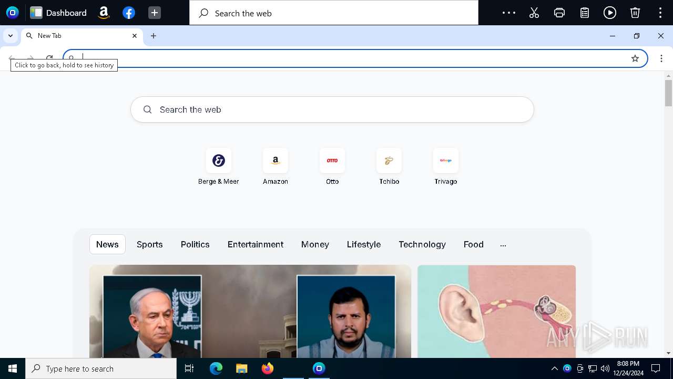Open a new tab with plus button
This screenshot has width=673, height=379.
point(154,36)
